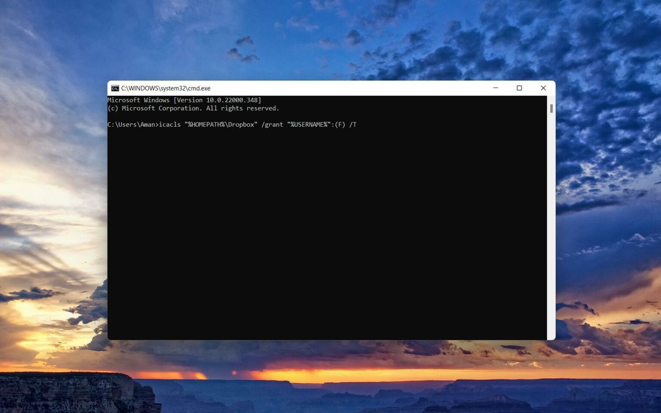
Task: Click the icacls command text
Action: point(170,124)
